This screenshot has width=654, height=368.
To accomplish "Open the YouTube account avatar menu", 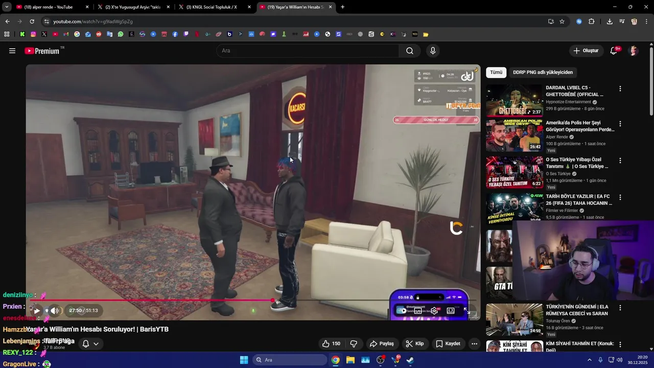I will [x=634, y=51].
